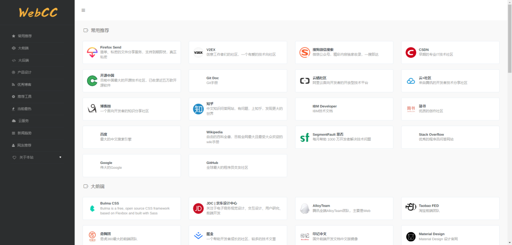Click the Taobao FED logo icon
The height and width of the screenshot is (245, 512).
point(411,207)
